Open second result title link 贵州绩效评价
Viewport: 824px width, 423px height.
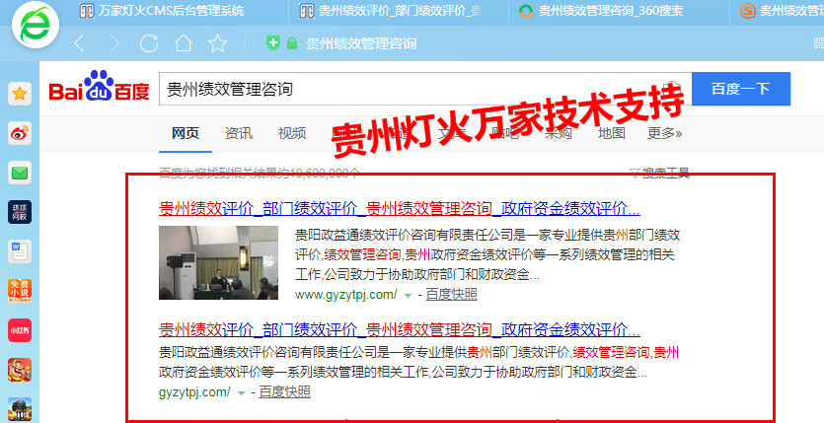pos(400,330)
